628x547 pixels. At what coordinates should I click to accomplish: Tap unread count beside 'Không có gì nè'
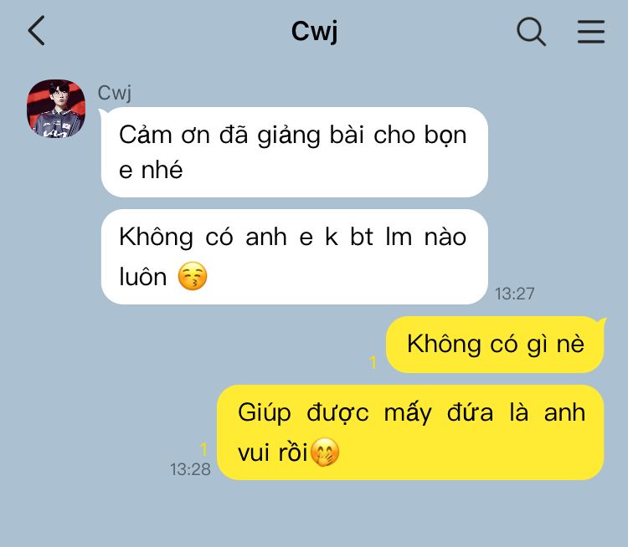click(373, 362)
